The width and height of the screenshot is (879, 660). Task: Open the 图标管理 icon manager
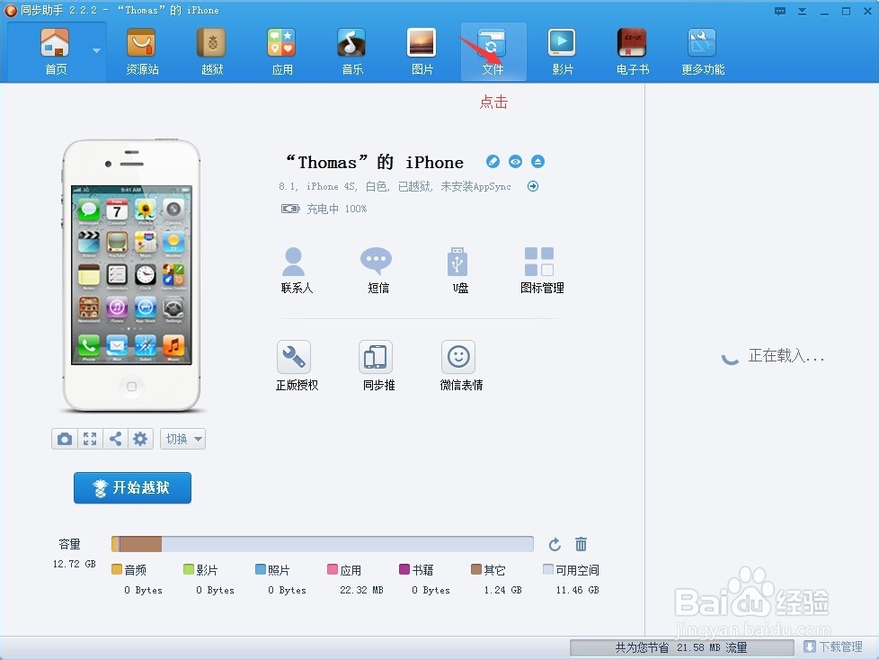540,270
